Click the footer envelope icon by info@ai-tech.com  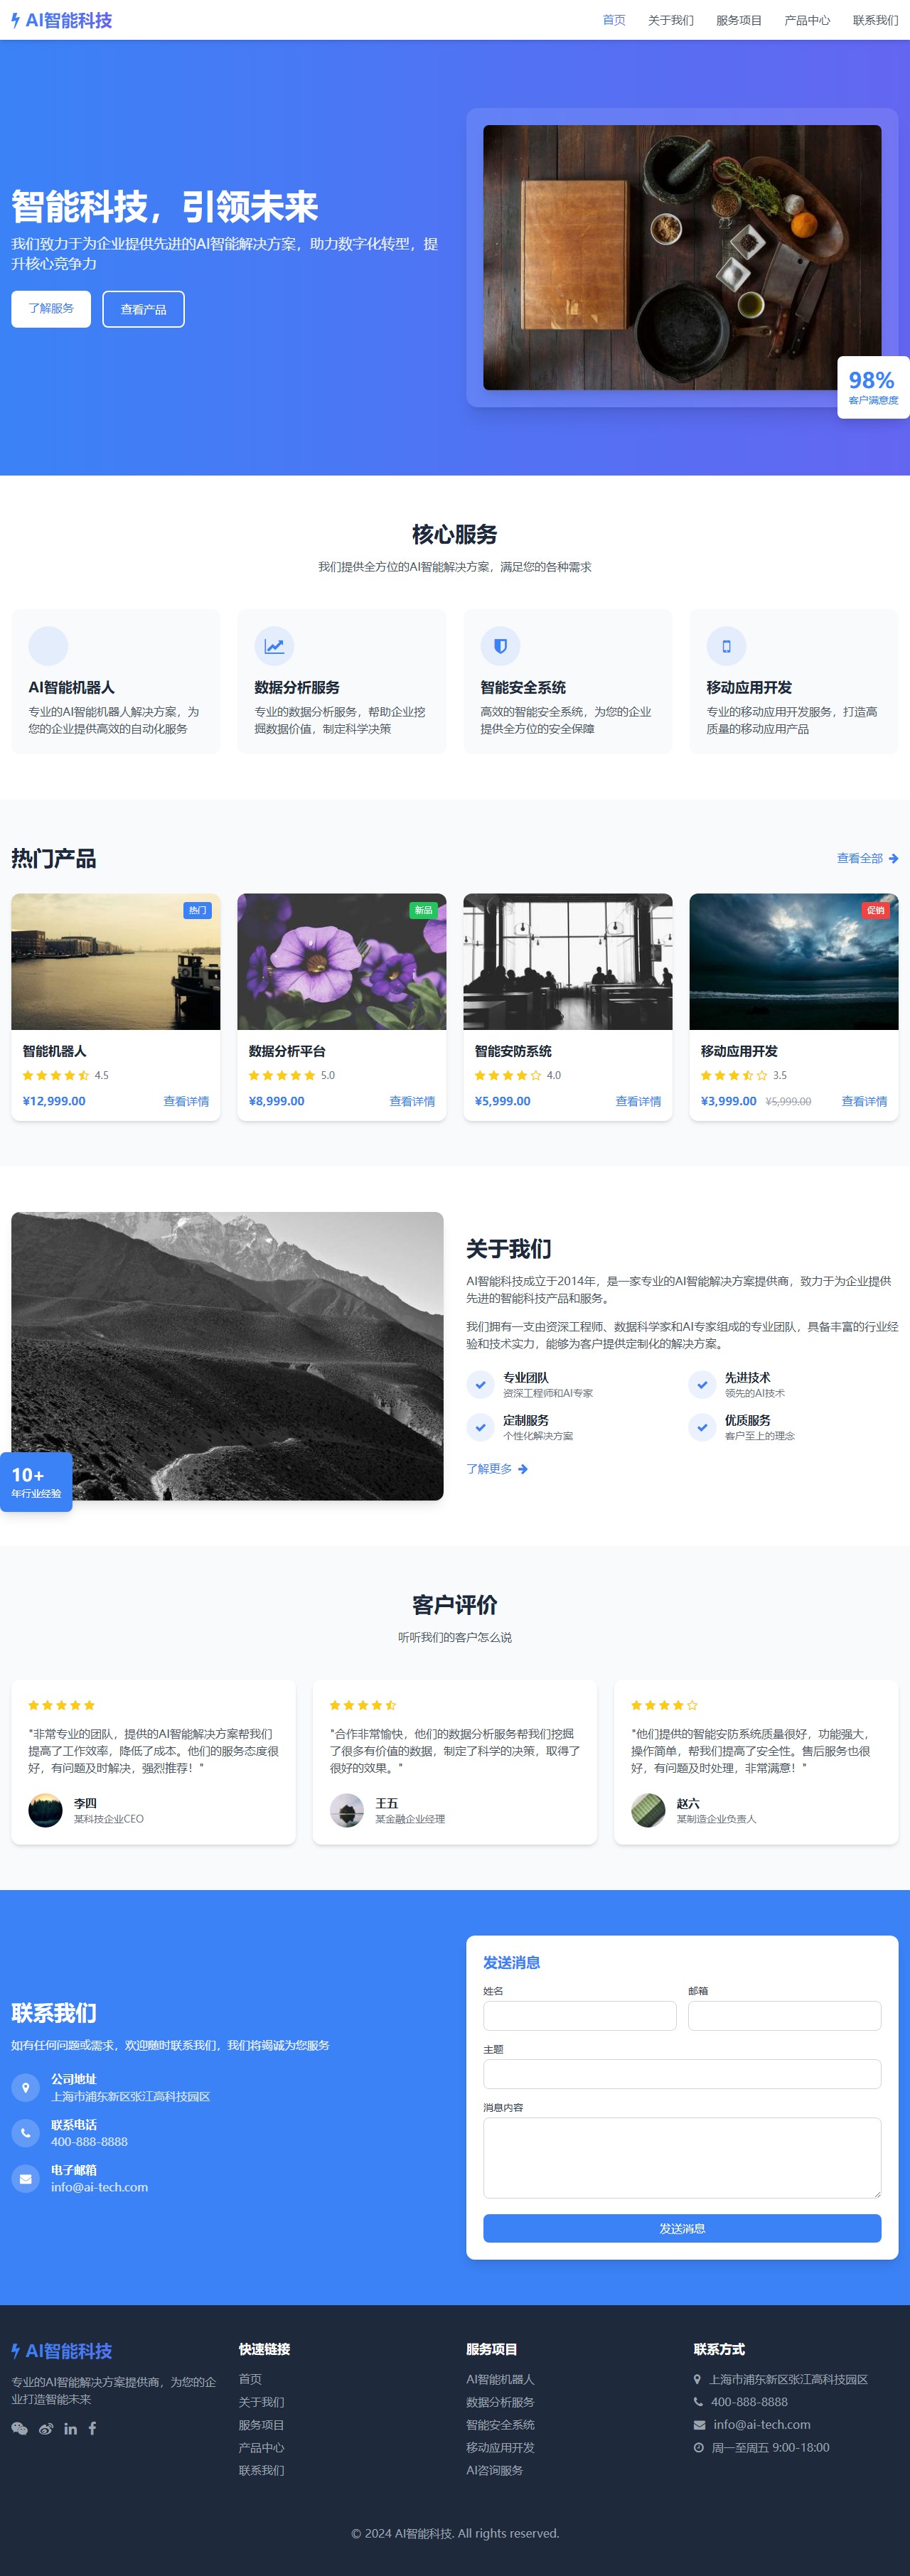699,2425
